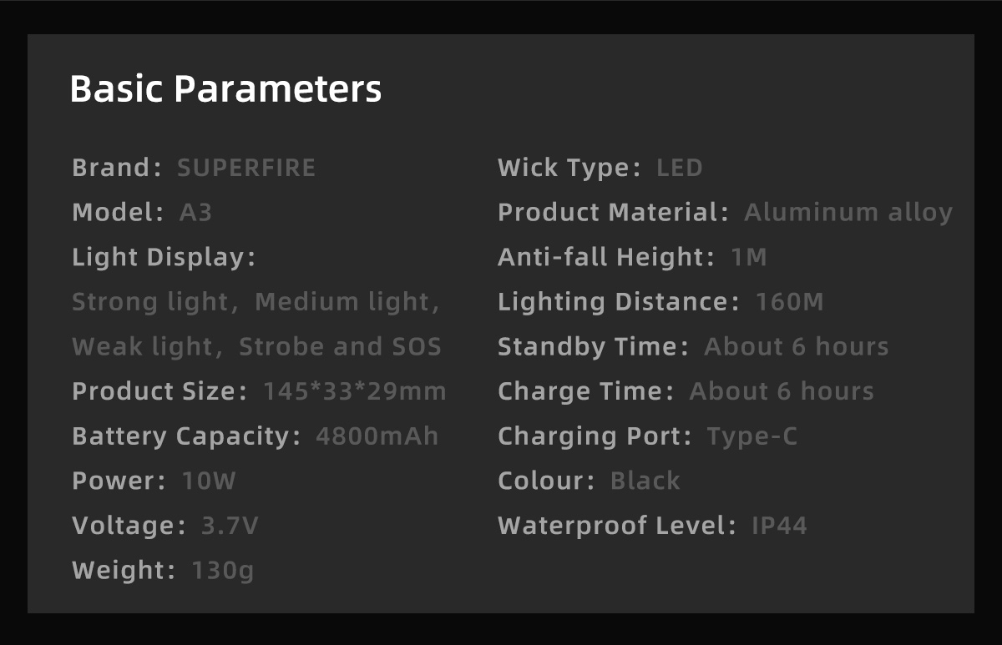Click the Anti-fall Height 1M value

point(749,258)
